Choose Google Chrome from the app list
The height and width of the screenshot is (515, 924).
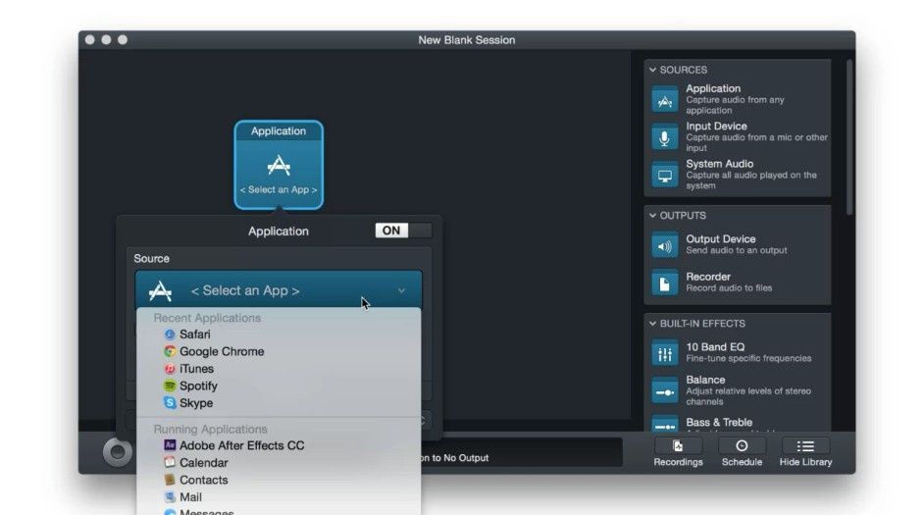click(279, 351)
